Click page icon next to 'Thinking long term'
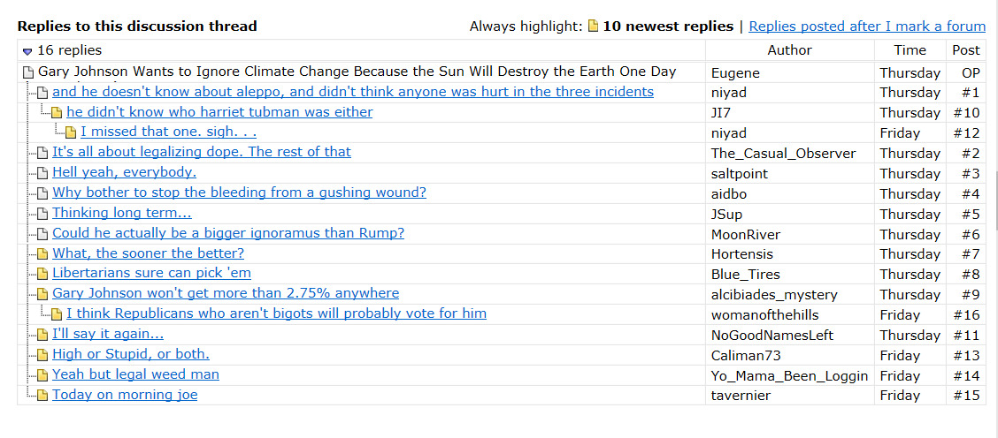This screenshot has width=998, height=438. coord(42,214)
